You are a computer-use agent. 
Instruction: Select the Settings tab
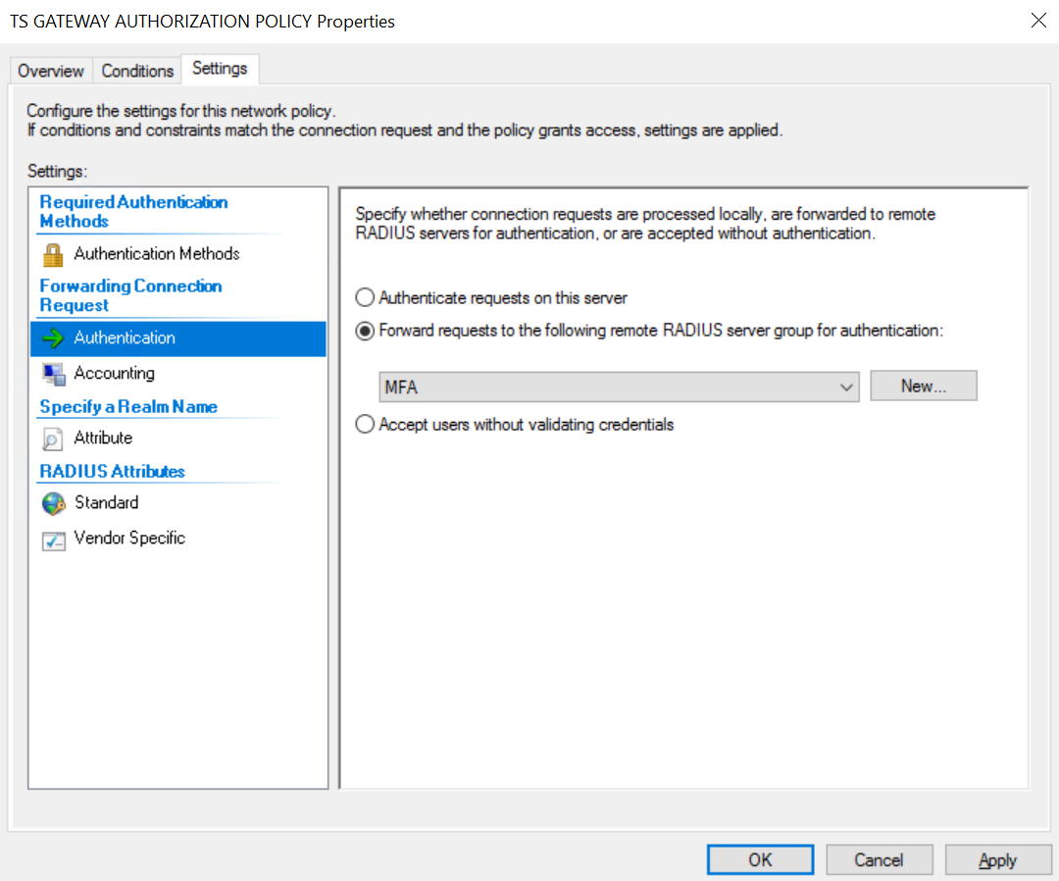[220, 69]
